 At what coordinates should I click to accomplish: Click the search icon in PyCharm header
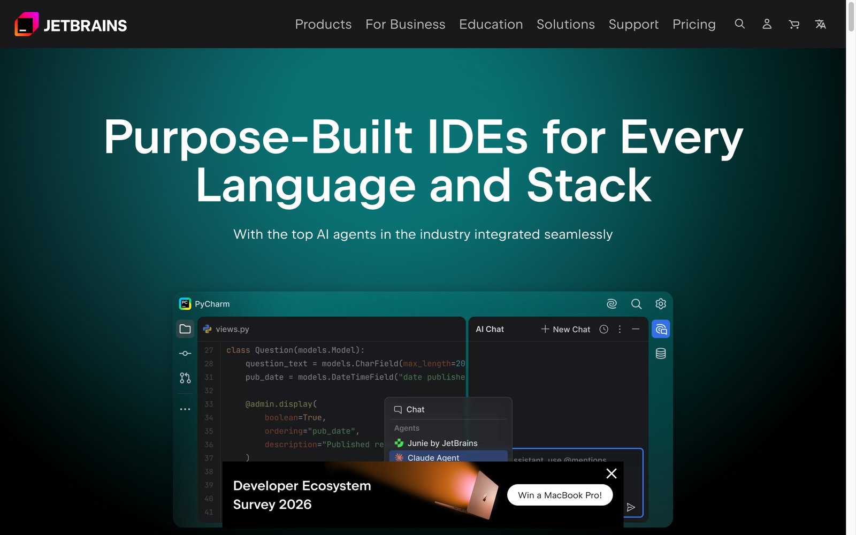(636, 304)
